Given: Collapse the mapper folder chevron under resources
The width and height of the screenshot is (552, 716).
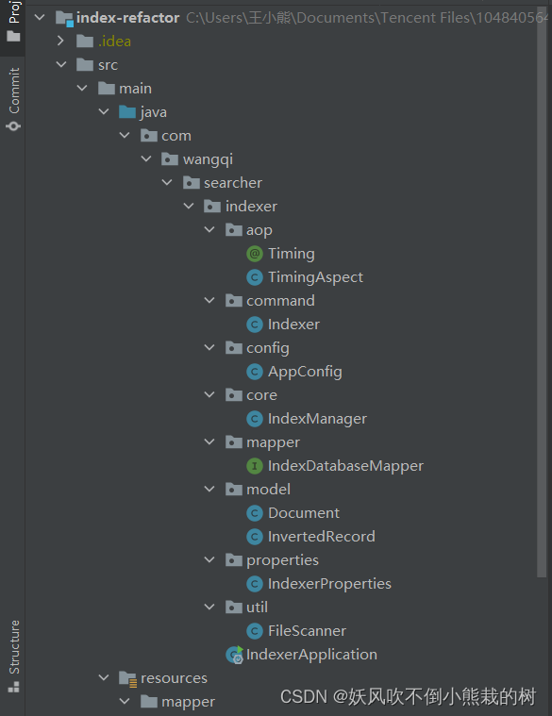Looking at the screenshot, I should tap(125, 702).
